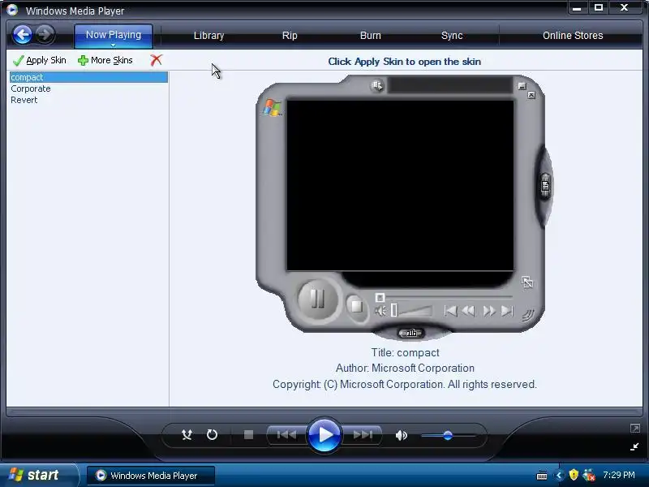Click the Back navigation arrow
The height and width of the screenshot is (487, 649).
pyautogui.click(x=23, y=35)
